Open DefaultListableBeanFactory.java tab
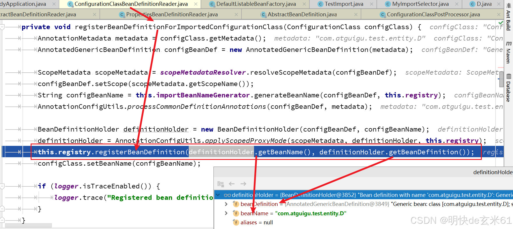The height and width of the screenshot is (229, 513). (x=256, y=4)
